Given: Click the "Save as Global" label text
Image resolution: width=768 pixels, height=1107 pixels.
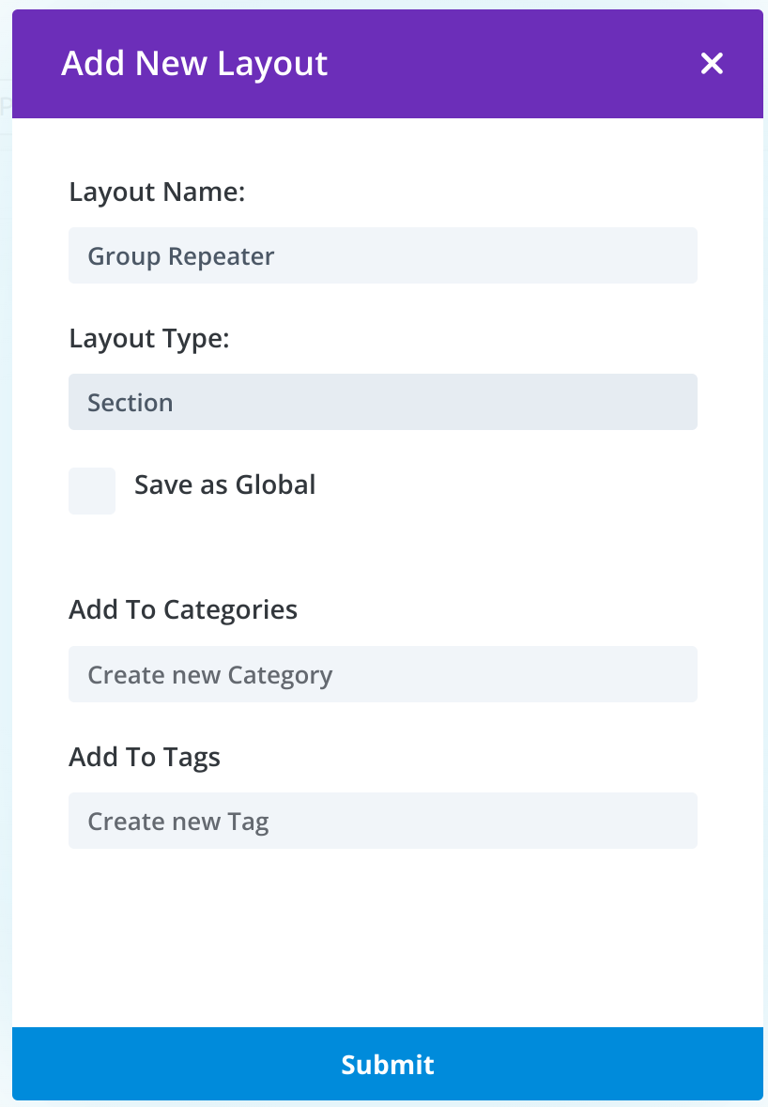Looking at the screenshot, I should pos(224,485).
